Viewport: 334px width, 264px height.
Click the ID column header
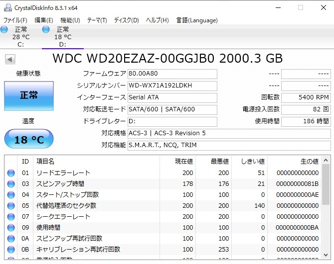[x=25, y=162]
